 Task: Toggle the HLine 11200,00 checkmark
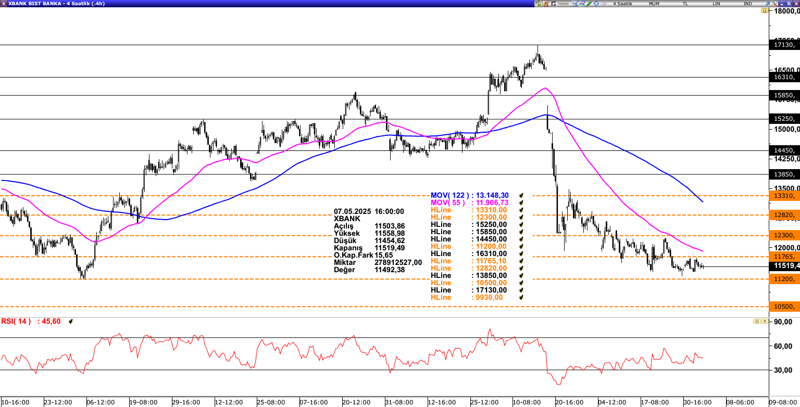point(521,246)
